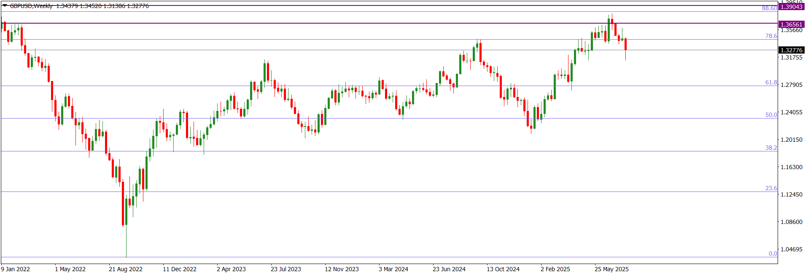Click the 12 Nov 2023 date label

pyautogui.click(x=342, y=269)
